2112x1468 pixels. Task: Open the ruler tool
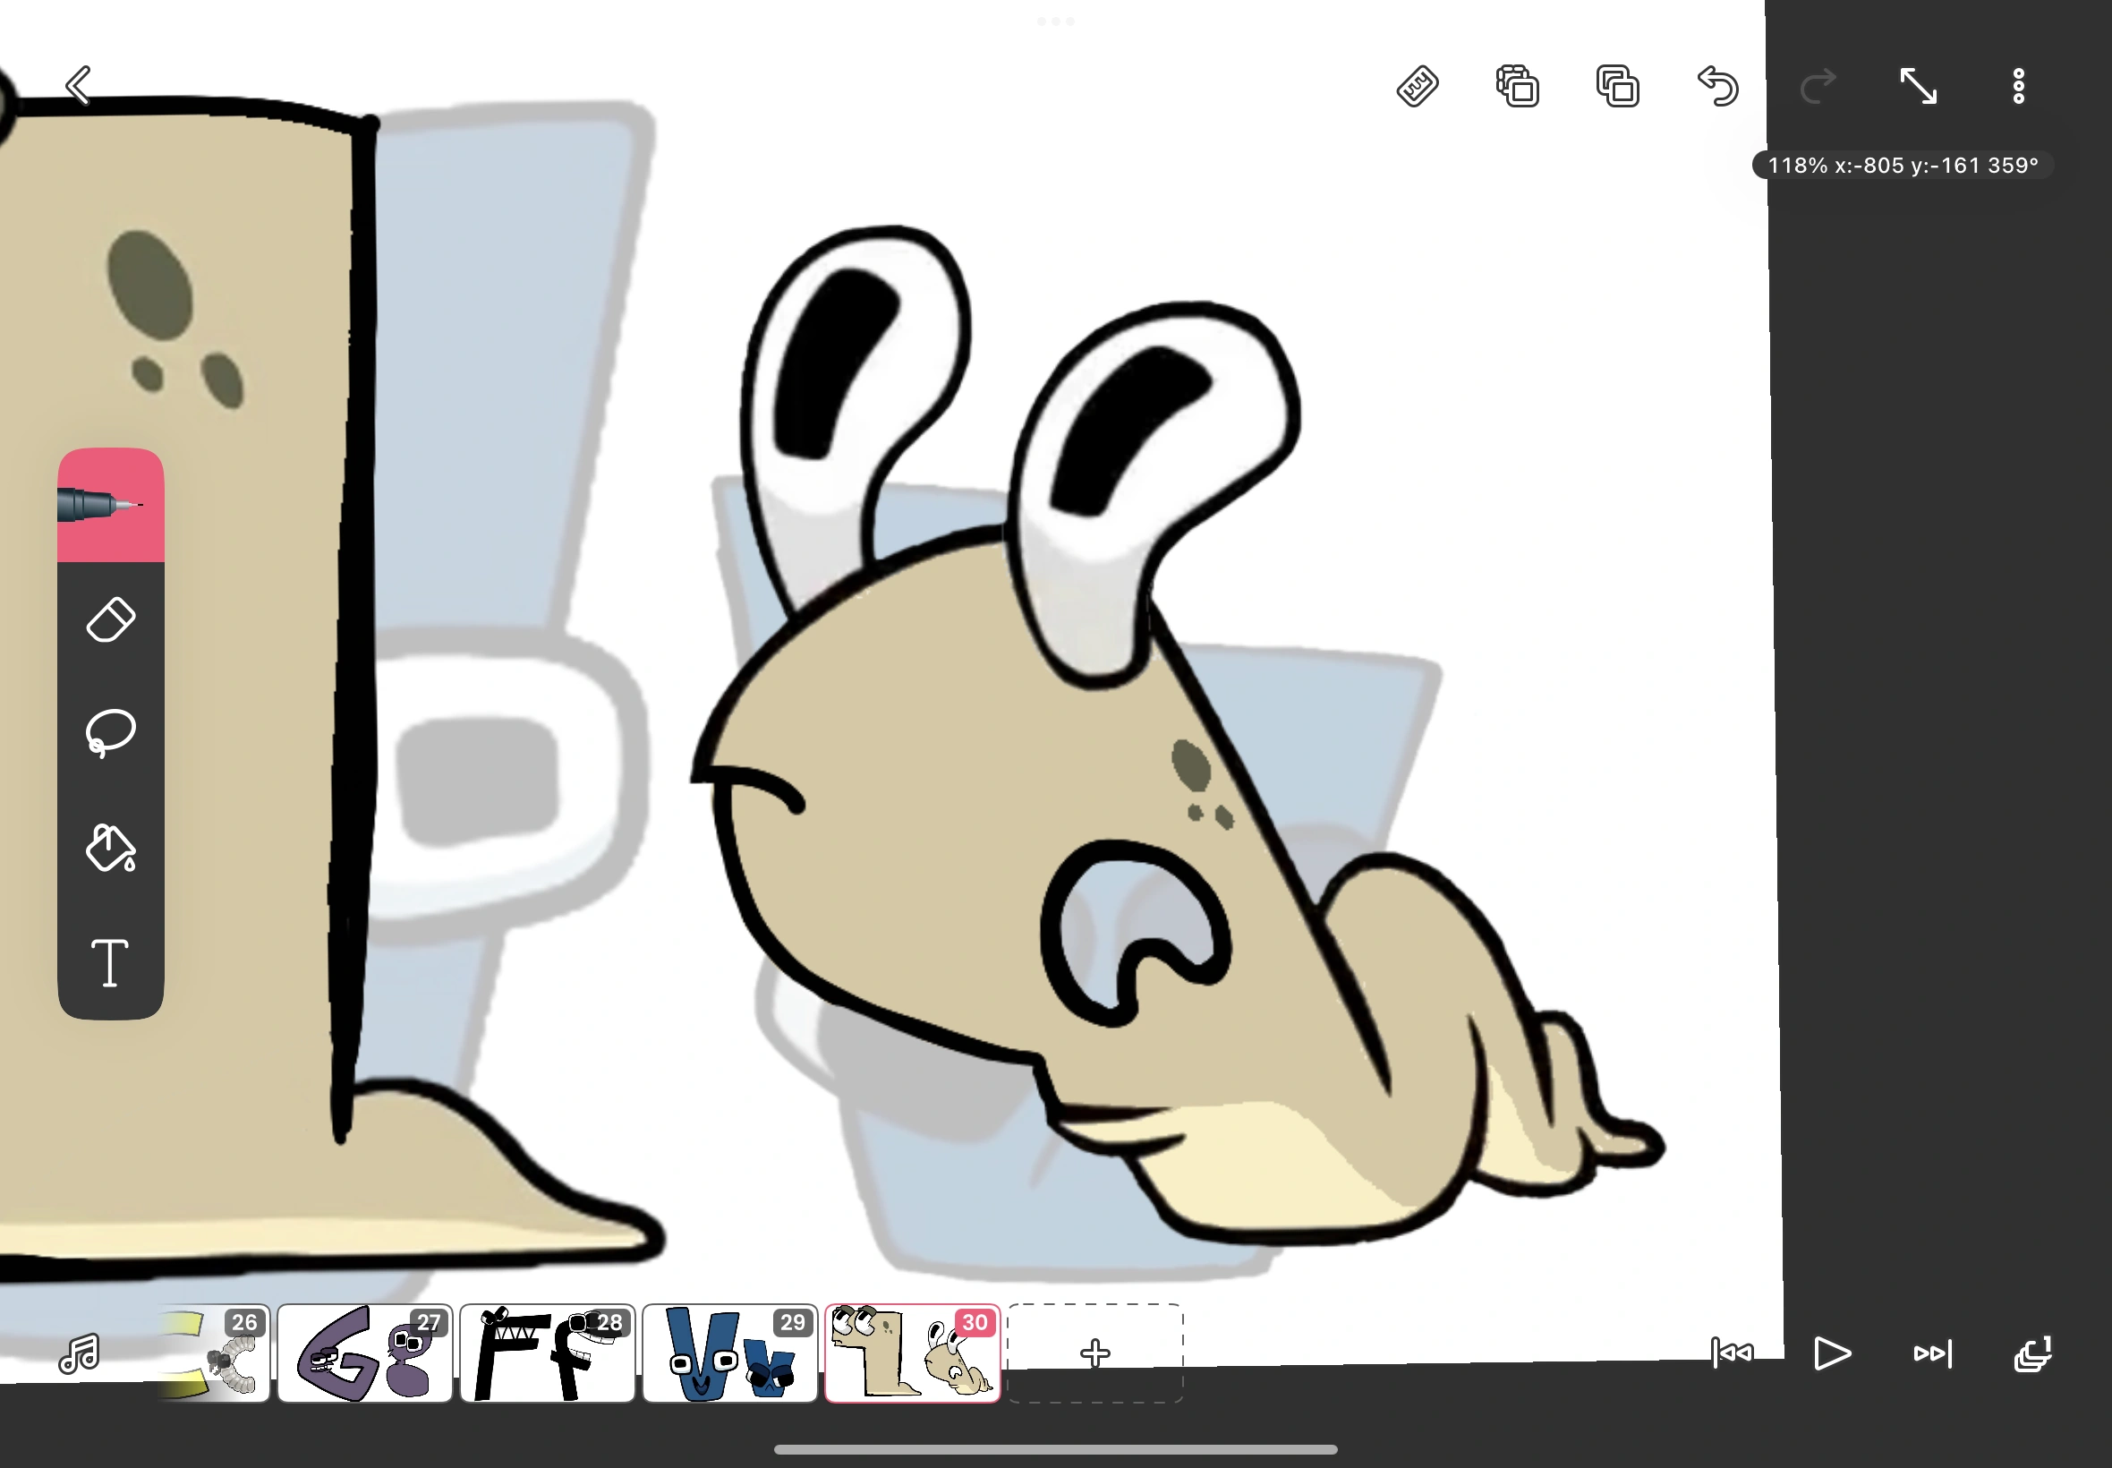point(1417,87)
